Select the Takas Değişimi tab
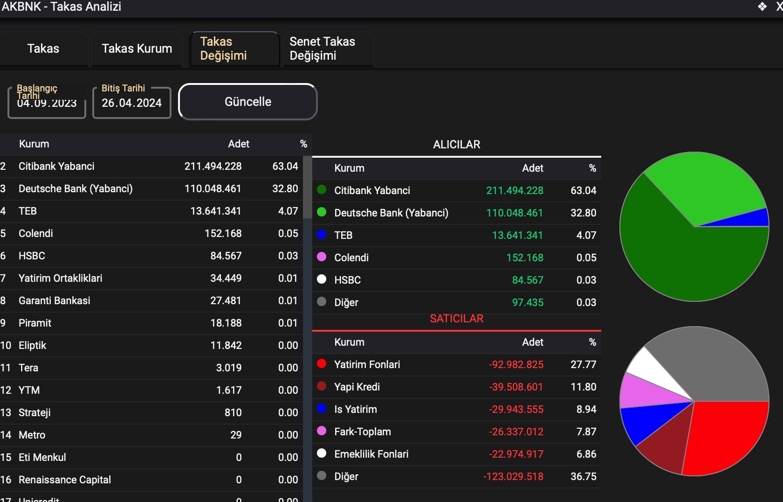The image size is (783, 502). (x=234, y=49)
